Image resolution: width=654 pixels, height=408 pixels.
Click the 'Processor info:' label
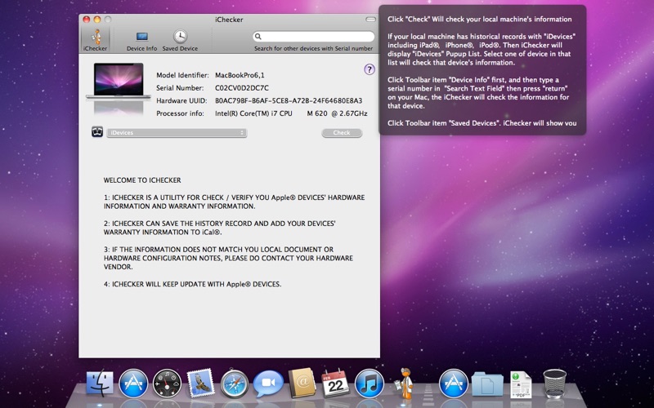click(180, 113)
